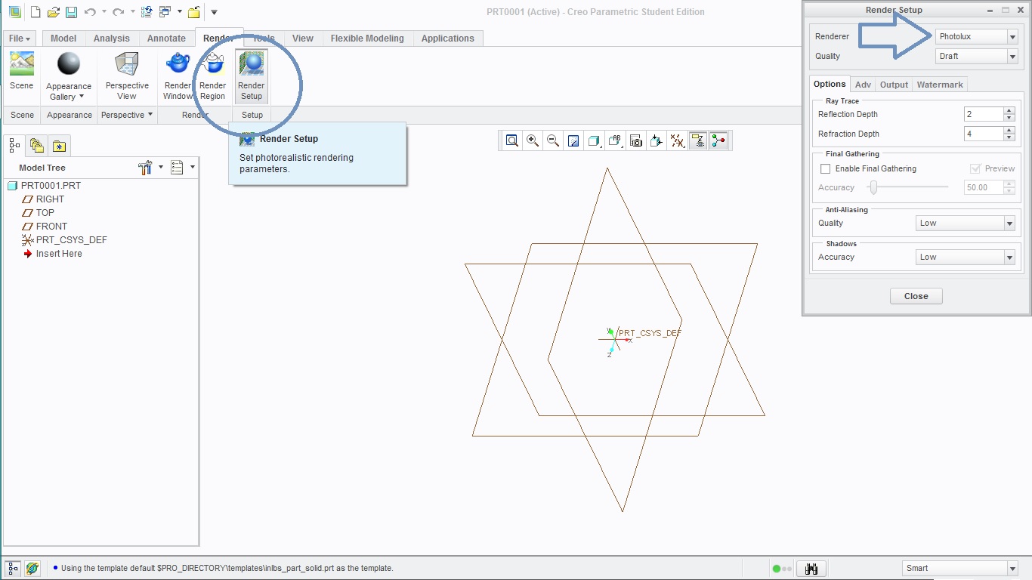Select PRT_CSYS_DEF in Model Tree
Image resolution: width=1032 pixels, height=580 pixels.
(64, 239)
